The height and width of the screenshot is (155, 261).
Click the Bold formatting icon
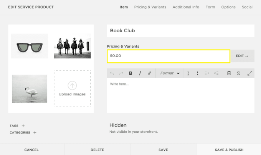(x=130, y=73)
